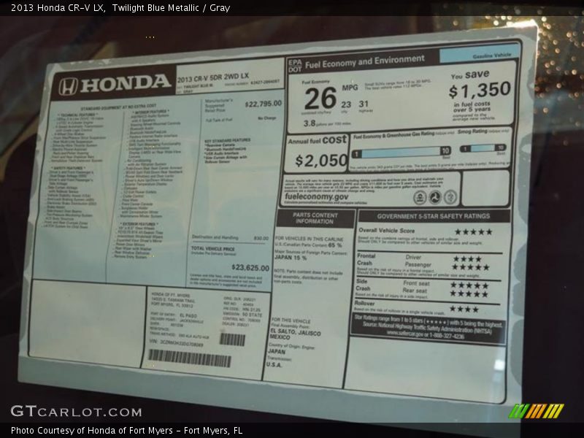Click the '$22,795.00' retail price
Viewport: 584px width, 438px height.
263,104
